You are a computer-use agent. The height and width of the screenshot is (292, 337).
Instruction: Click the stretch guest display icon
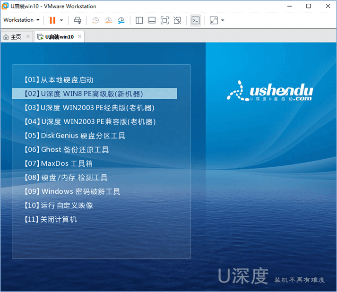[214, 20]
